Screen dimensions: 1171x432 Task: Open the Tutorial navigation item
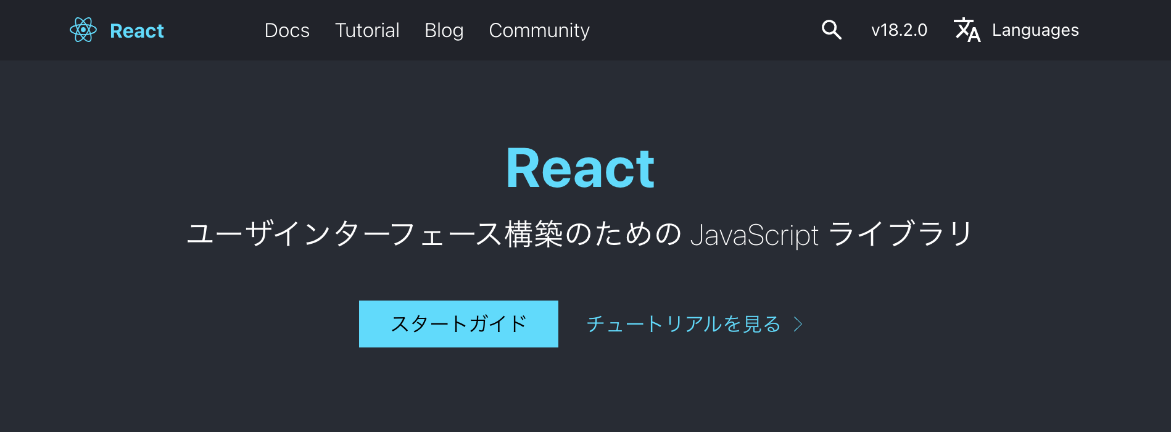pyautogui.click(x=367, y=30)
